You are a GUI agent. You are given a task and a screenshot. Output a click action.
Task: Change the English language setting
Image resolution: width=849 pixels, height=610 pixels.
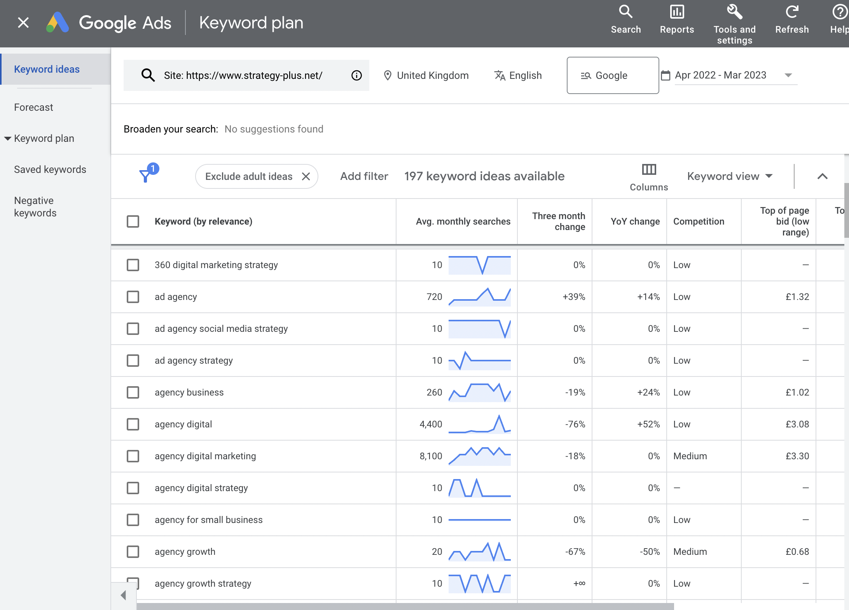point(518,75)
